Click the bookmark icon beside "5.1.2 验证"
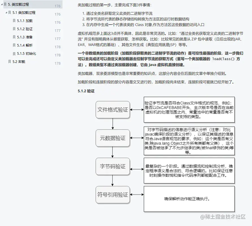Viewport: 252px width, 226px height. pyautogui.click(x=14, y=29)
